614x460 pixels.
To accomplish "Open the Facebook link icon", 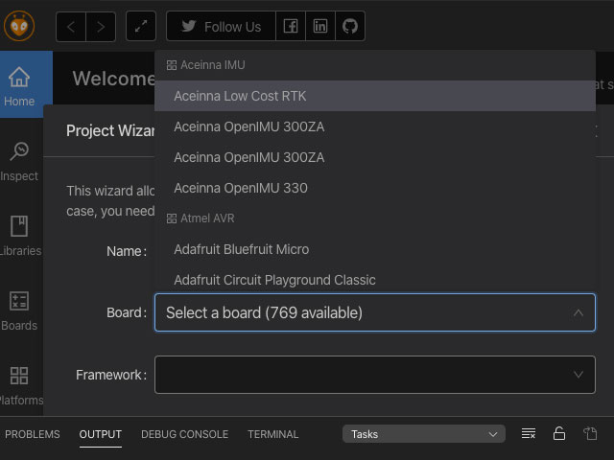I will click(x=291, y=26).
